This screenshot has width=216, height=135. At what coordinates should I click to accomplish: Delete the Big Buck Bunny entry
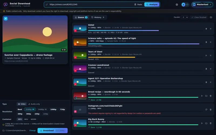pos(211,123)
